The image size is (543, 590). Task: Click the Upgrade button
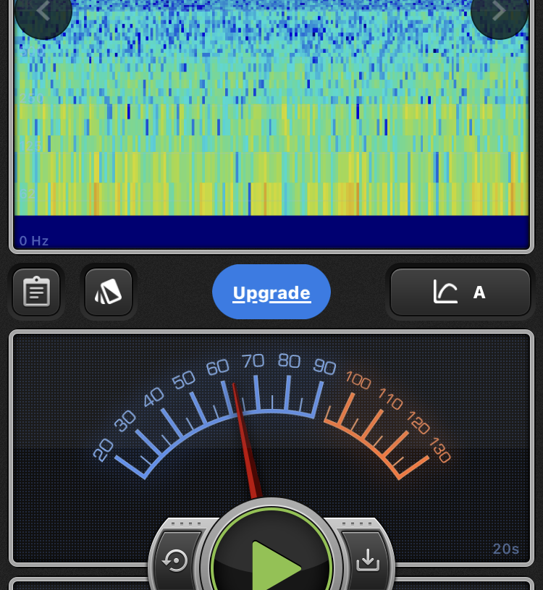pos(271,292)
